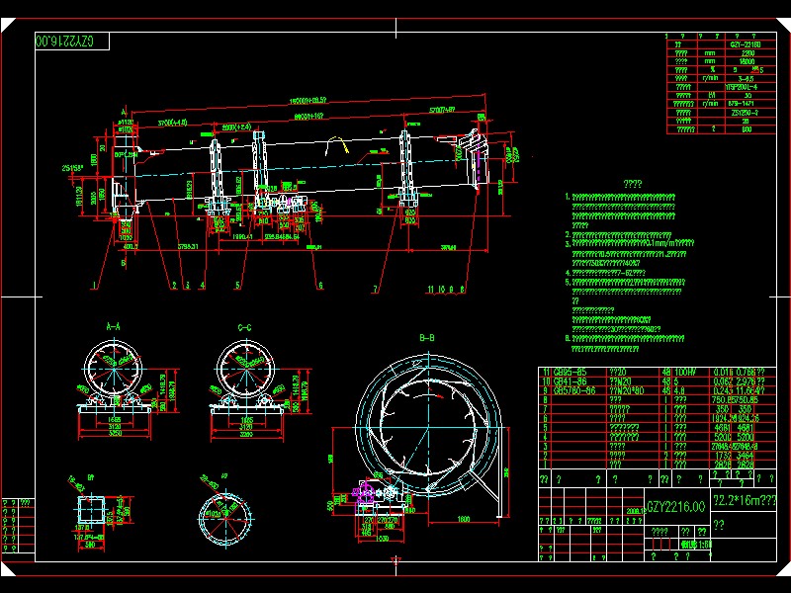Select the A-A section view label

(114, 324)
